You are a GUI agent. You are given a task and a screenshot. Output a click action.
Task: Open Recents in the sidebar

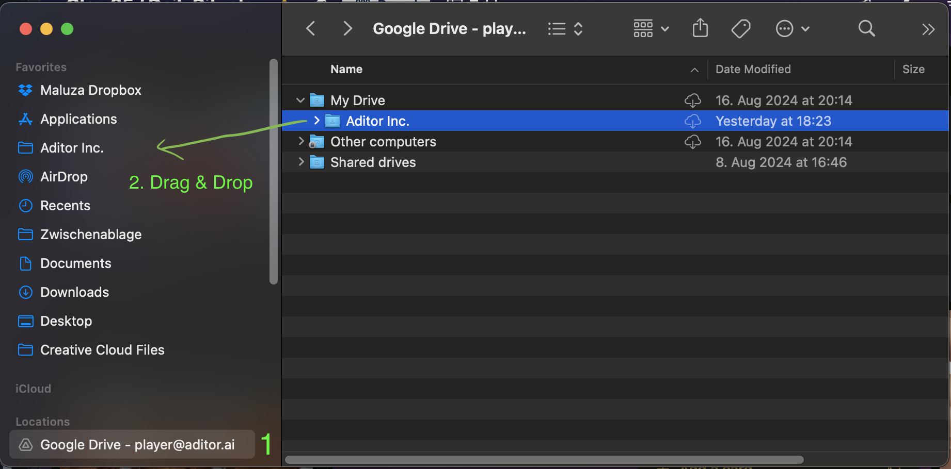coord(65,206)
